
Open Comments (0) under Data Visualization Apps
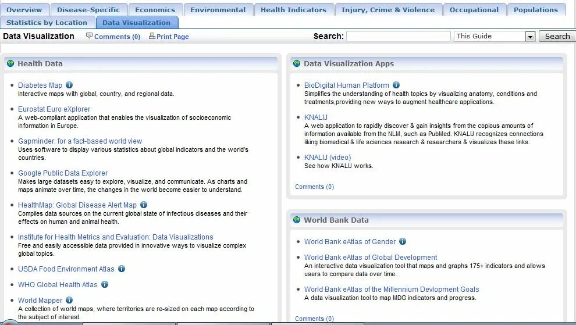click(x=314, y=187)
